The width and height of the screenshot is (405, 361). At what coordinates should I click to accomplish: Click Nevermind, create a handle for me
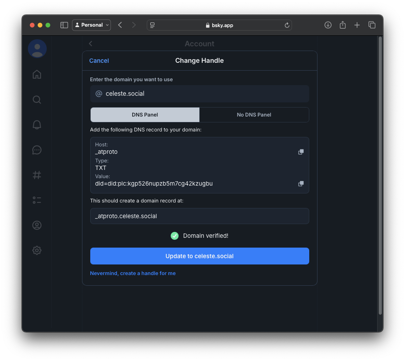(133, 273)
